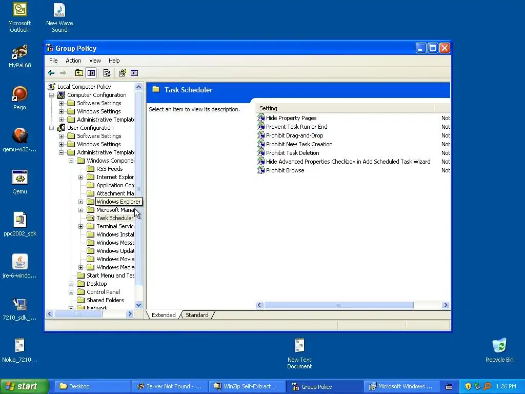
Task: Collapse the User Configuration node
Action: click(x=52, y=128)
